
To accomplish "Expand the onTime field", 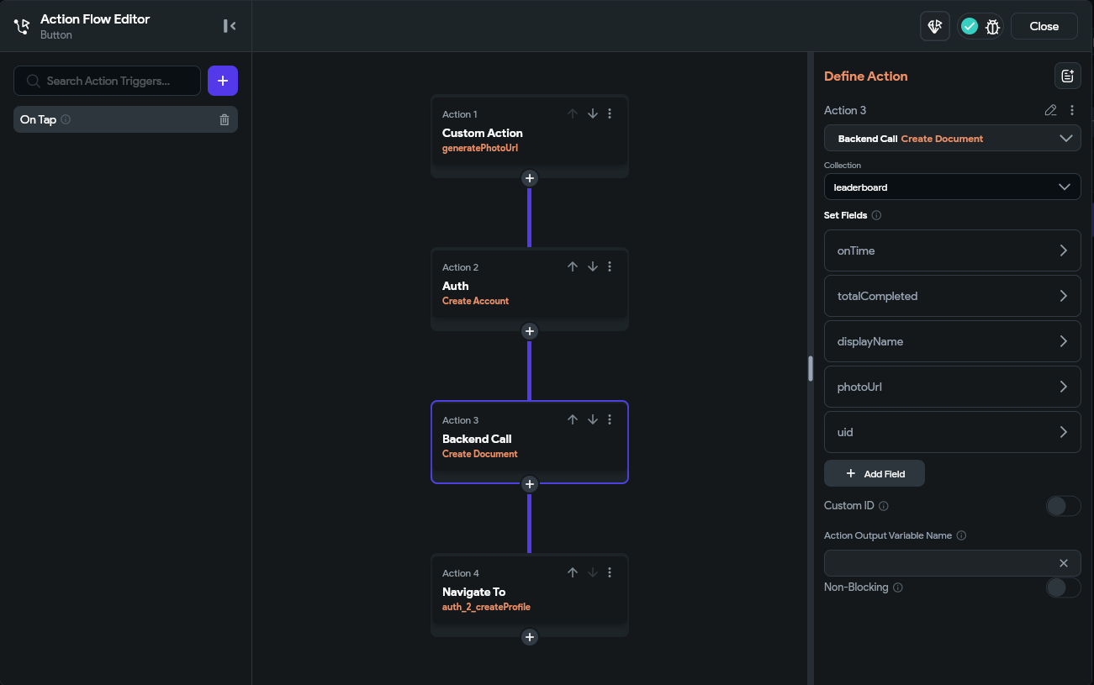I will (953, 250).
